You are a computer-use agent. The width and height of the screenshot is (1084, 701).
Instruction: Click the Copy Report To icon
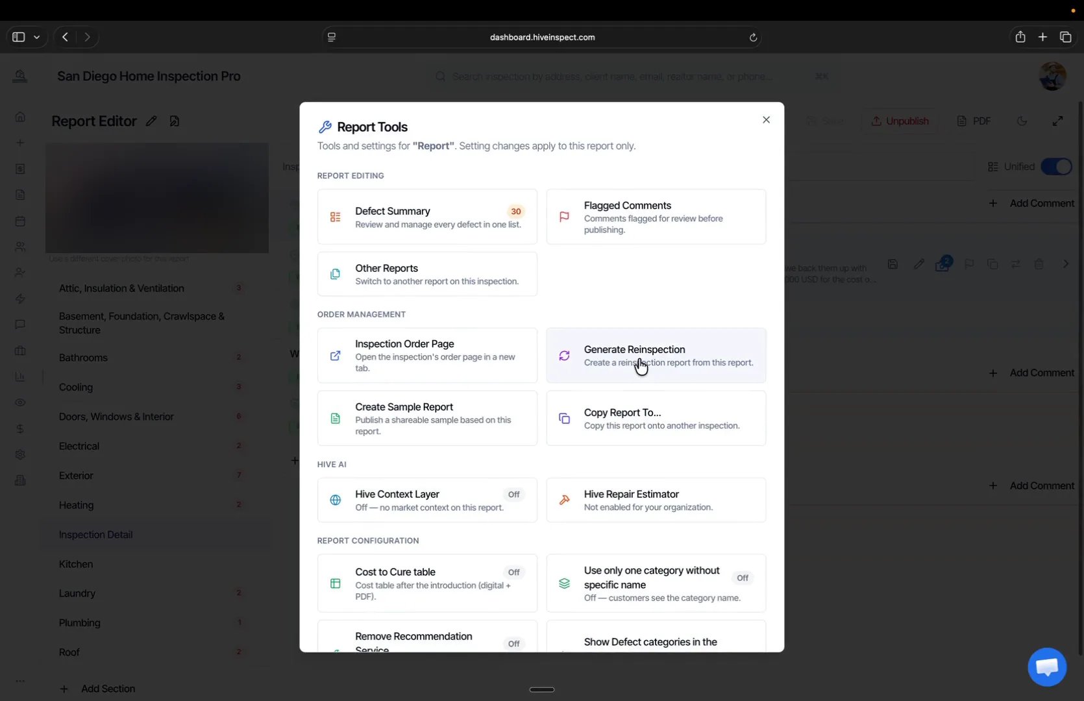tap(564, 419)
